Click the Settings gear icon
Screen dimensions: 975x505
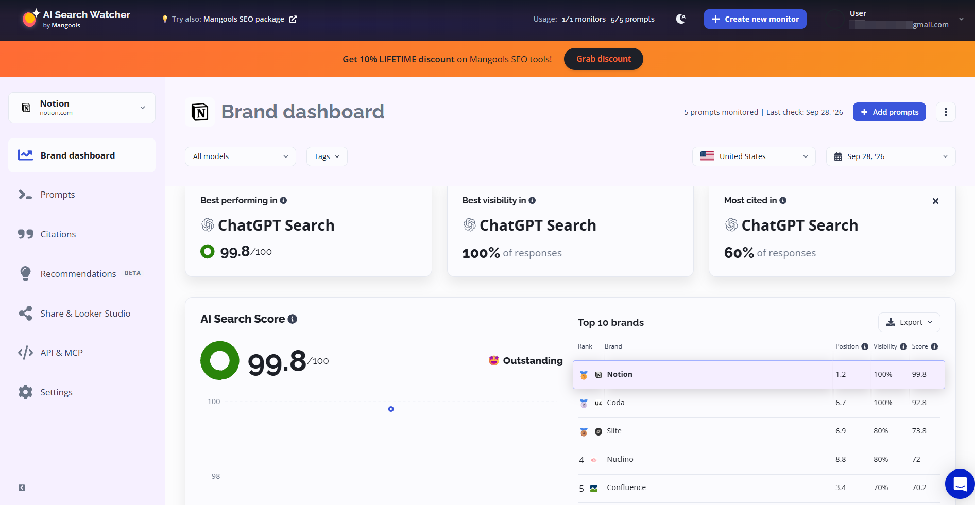(x=25, y=392)
